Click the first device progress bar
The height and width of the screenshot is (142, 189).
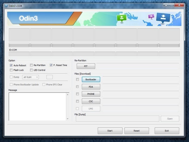coord(19,45)
